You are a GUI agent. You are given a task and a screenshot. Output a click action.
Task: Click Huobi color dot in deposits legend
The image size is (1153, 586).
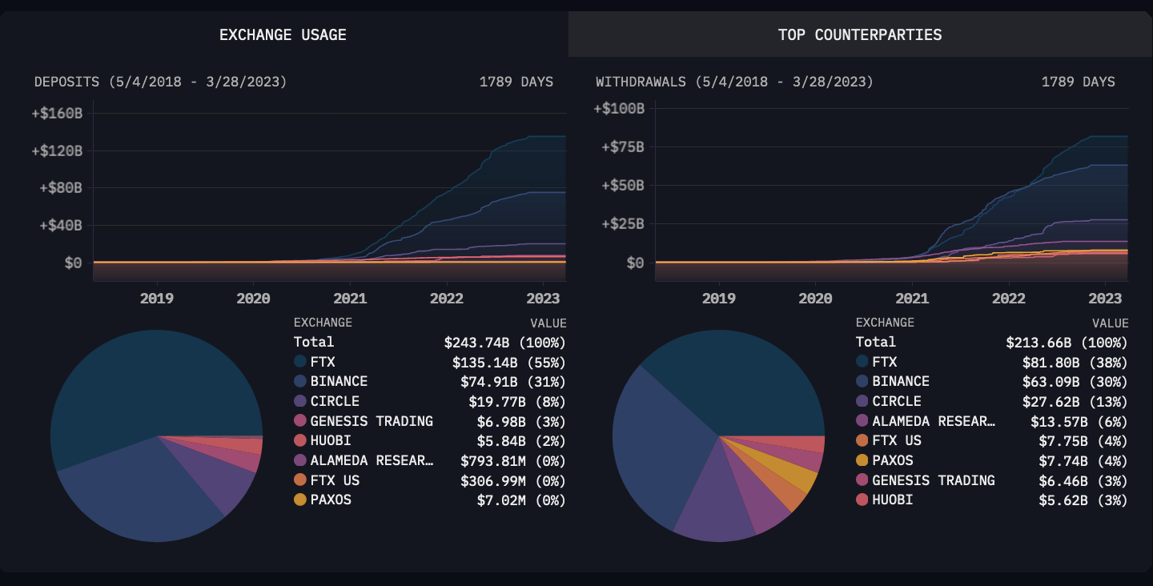pyautogui.click(x=300, y=440)
